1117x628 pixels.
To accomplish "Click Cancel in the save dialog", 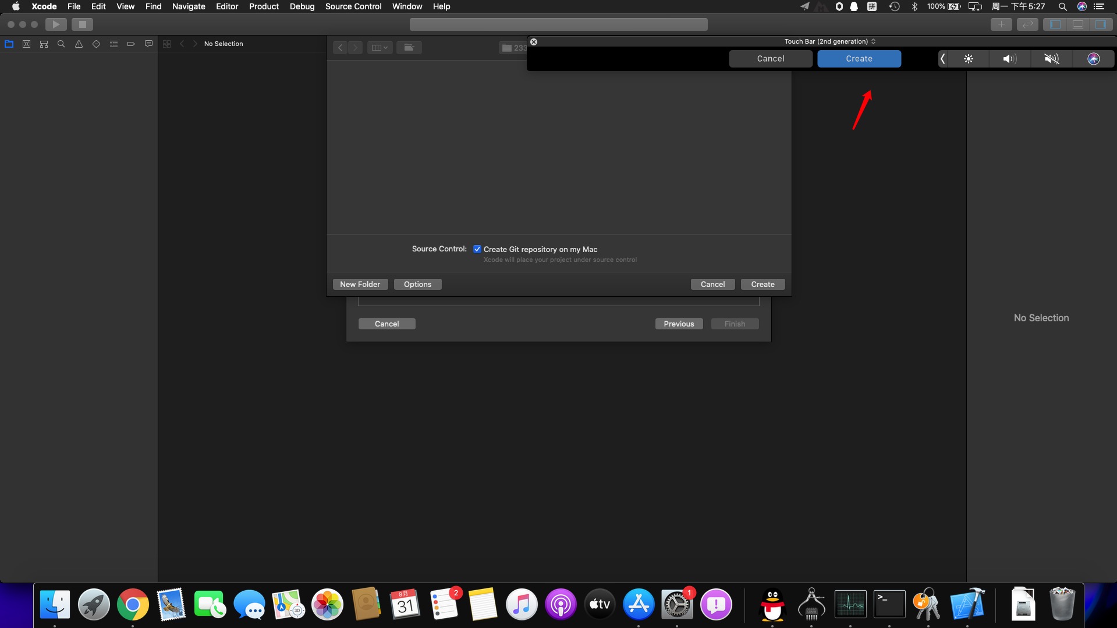I will tap(712, 284).
